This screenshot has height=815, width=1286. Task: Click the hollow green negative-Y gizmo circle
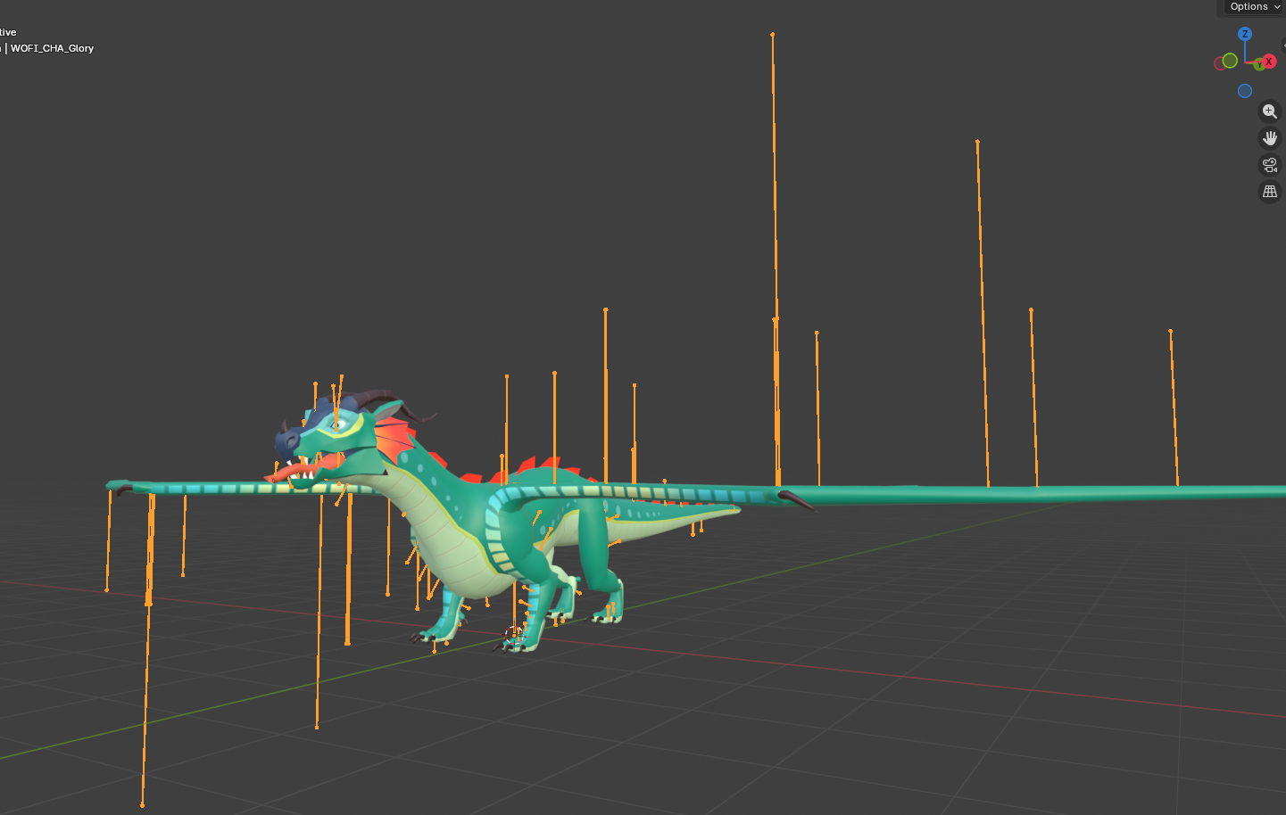click(1230, 61)
